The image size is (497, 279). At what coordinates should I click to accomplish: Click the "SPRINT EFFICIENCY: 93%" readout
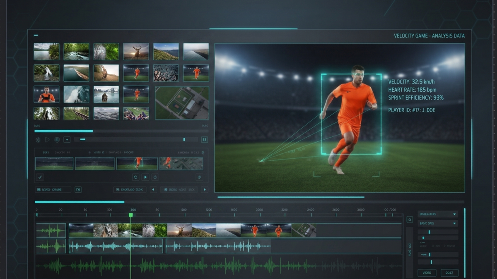(x=416, y=98)
